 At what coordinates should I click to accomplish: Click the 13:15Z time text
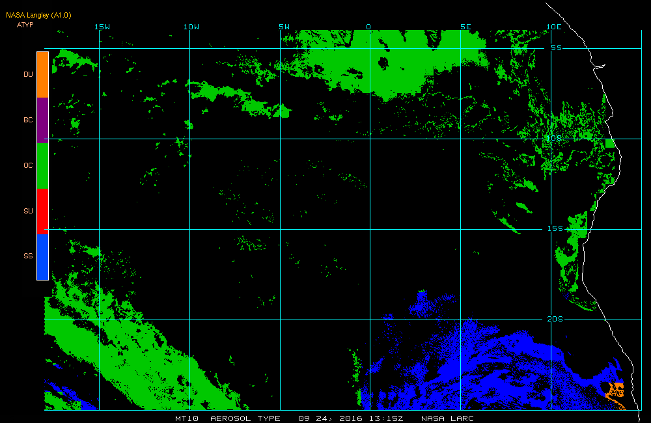pos(386,418)
